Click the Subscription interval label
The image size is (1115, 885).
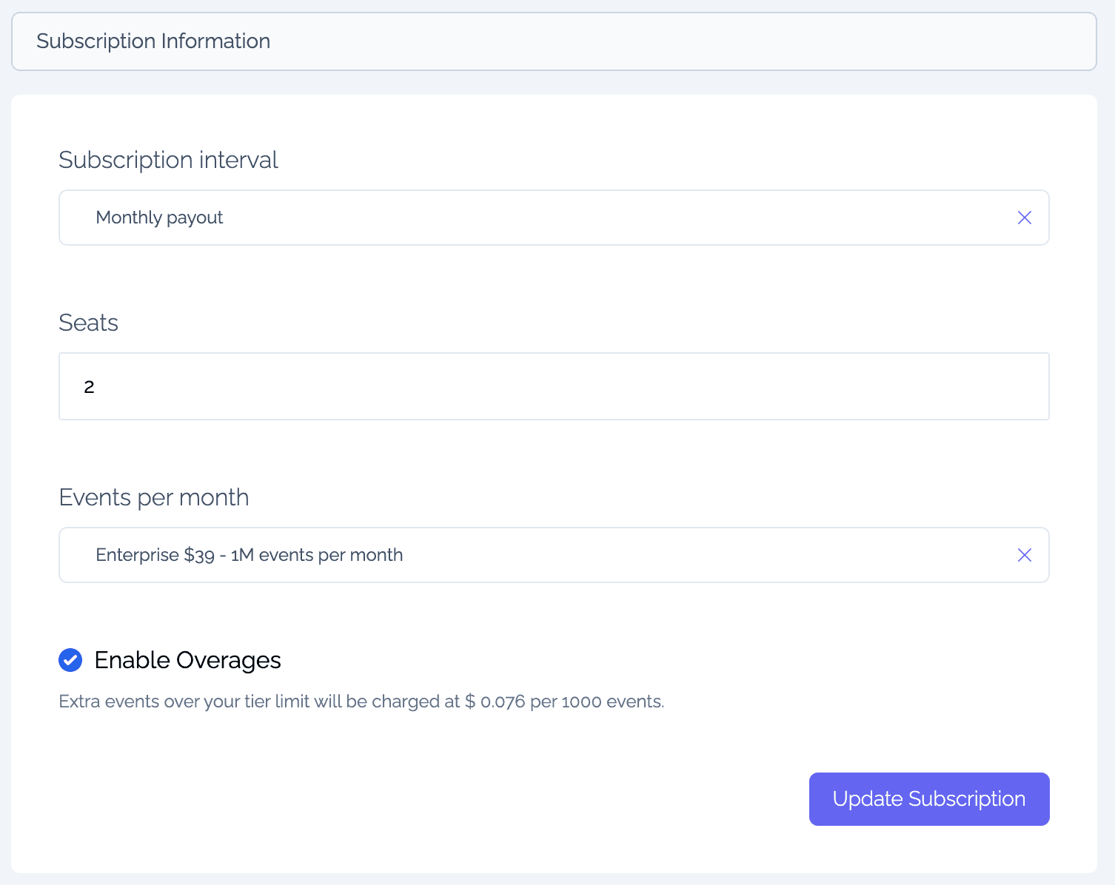click(x=168, y=160)
